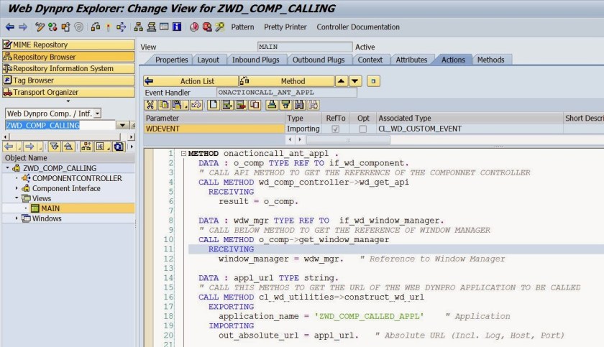604x347 pixels.
Task: Collapse the METHOD code block on line 1
Action: click(x=184, y=154)
